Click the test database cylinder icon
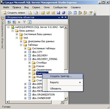This screenshot has height=109, width=110. pyautogui.click(x=21, y=38)
